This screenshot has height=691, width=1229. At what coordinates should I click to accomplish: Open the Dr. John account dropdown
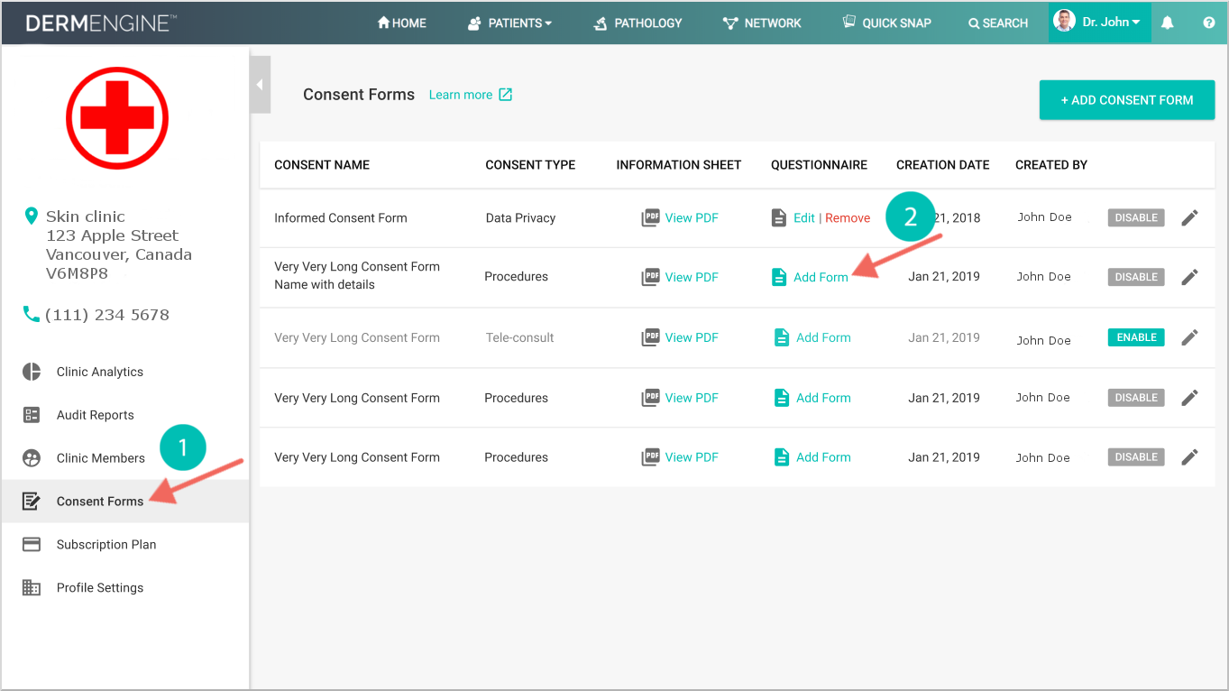click(x=1100, y=22)
